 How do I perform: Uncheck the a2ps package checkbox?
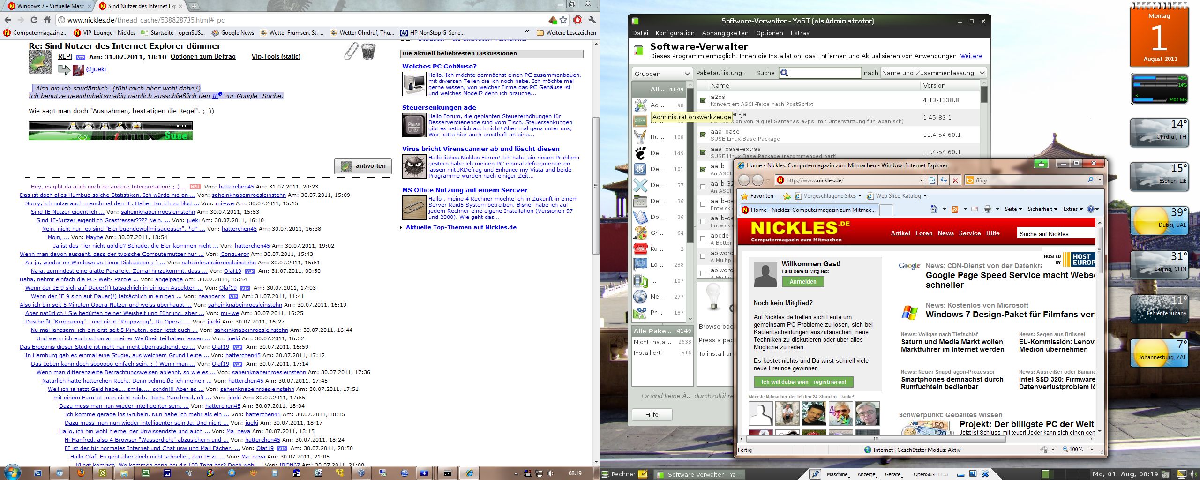point(703,100)
